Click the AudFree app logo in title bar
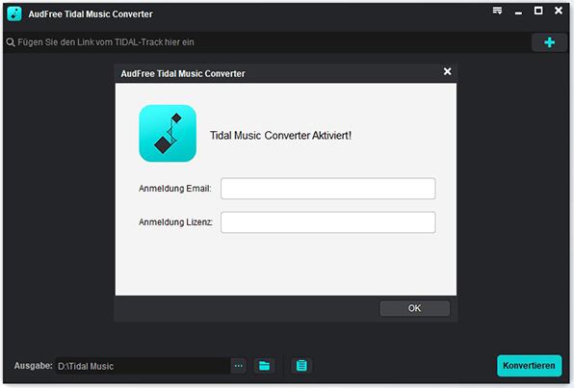The image size is (574, 388). [14, 13]
